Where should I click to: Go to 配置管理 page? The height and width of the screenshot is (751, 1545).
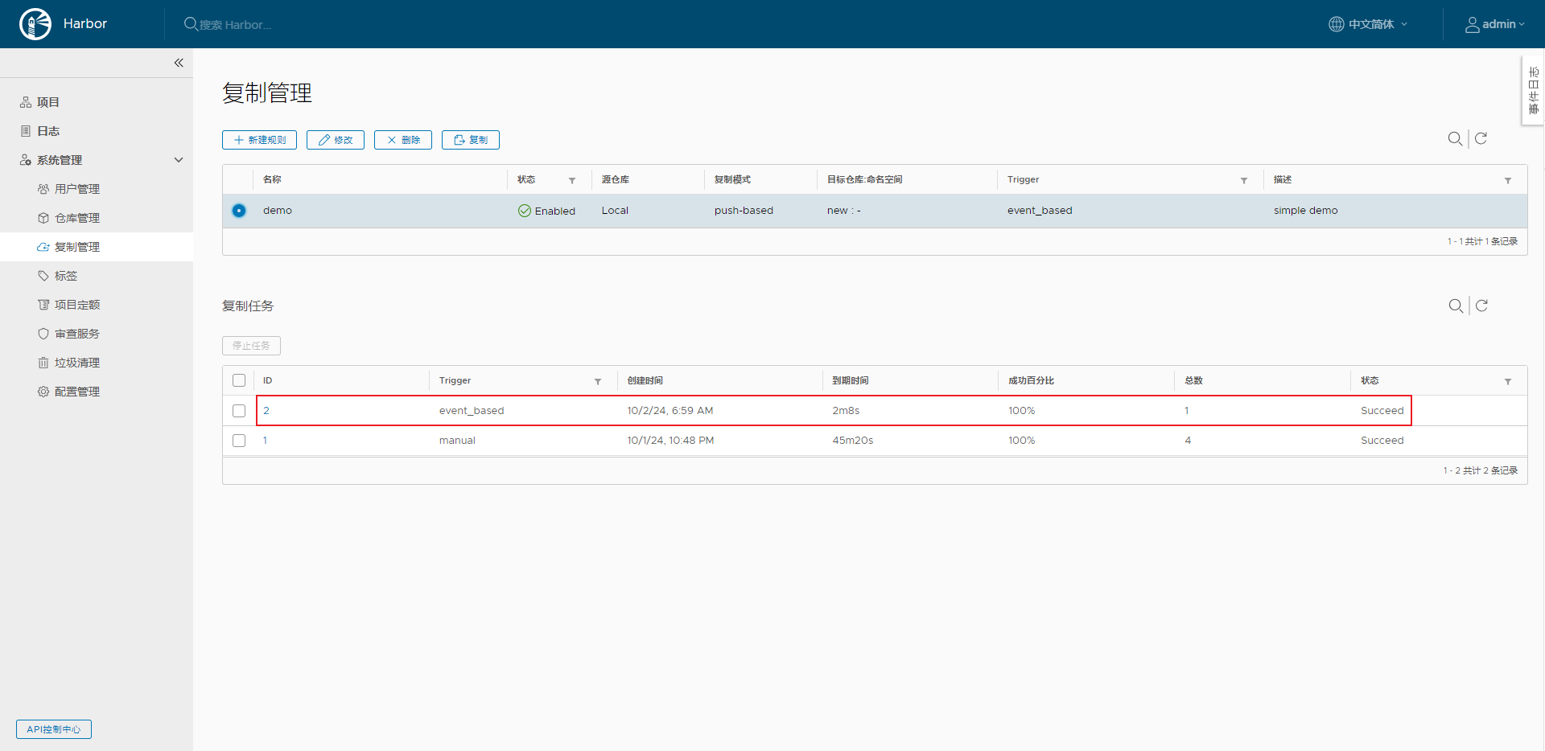(77, 392)
